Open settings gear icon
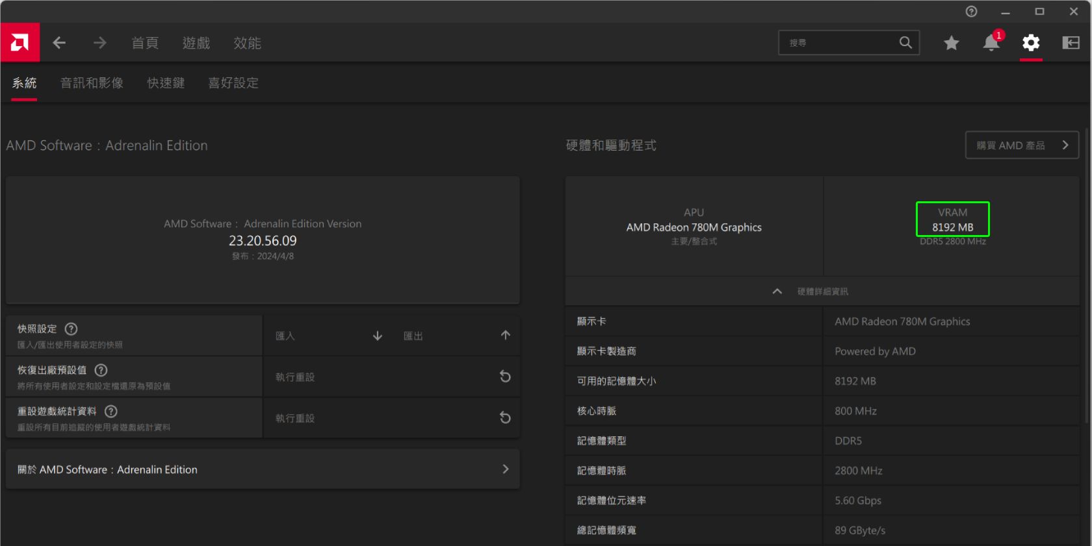1092x546 pixels. click(x=1031, y=43)
